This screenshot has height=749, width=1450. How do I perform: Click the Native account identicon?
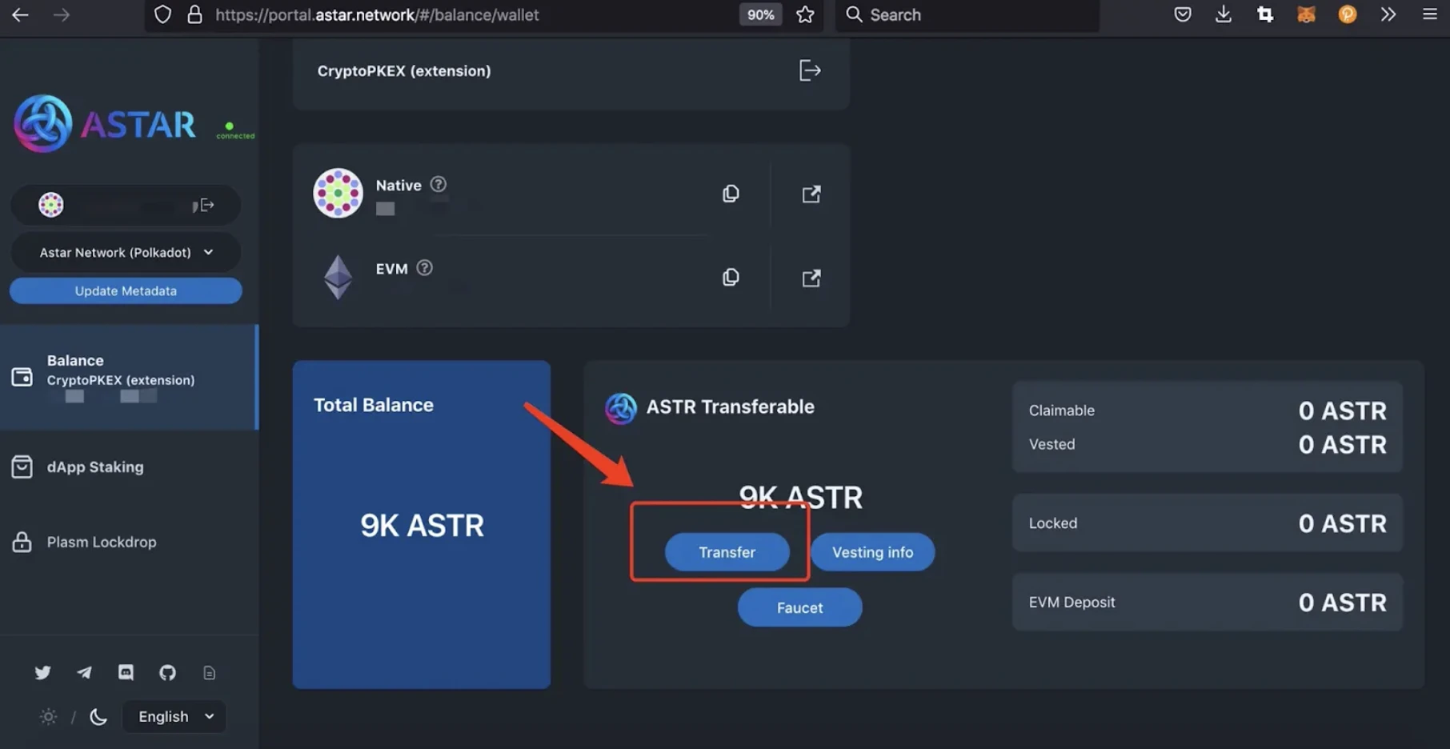338,193
